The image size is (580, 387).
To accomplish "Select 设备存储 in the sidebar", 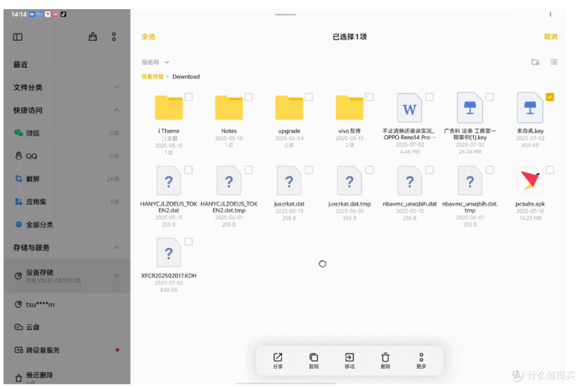I will click(67, 276).
